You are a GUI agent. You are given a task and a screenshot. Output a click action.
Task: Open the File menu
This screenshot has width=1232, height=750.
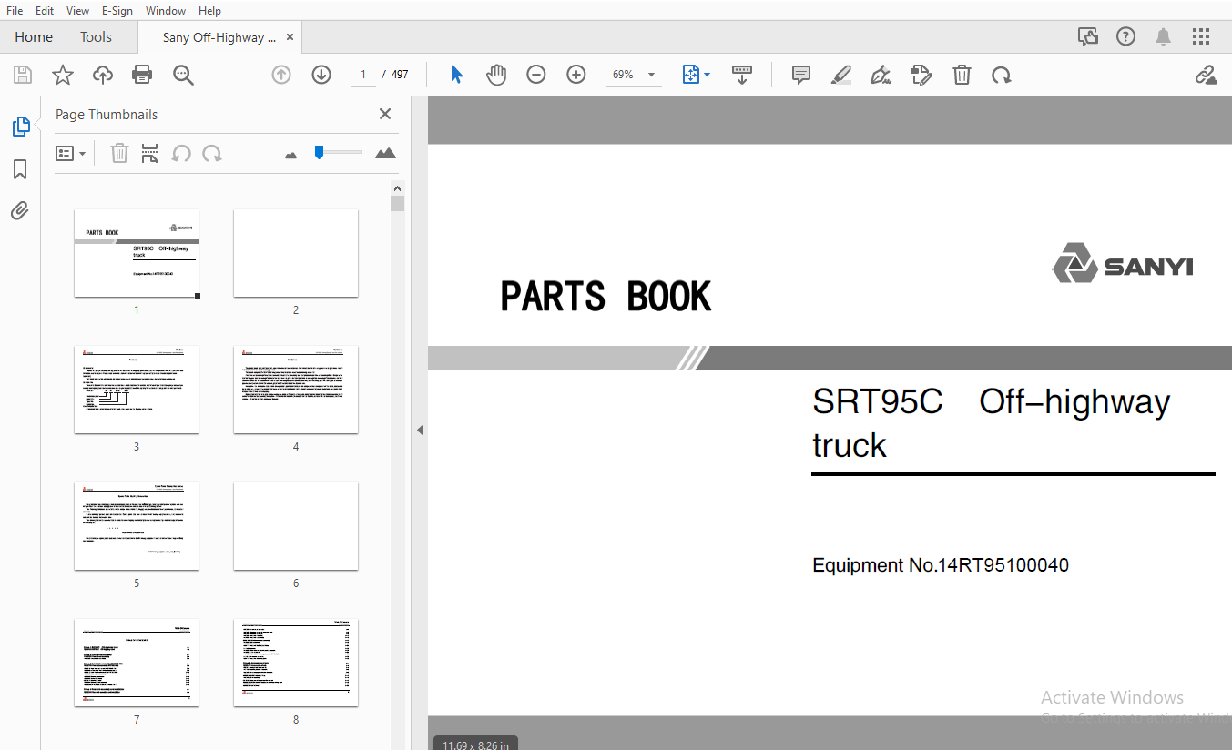pyautogui.click(x=15, y=10)
